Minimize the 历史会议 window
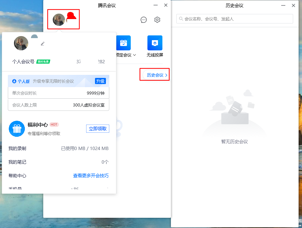Image resolution: width=302 pixels, height=228 pixels. [x=283, y=5]
